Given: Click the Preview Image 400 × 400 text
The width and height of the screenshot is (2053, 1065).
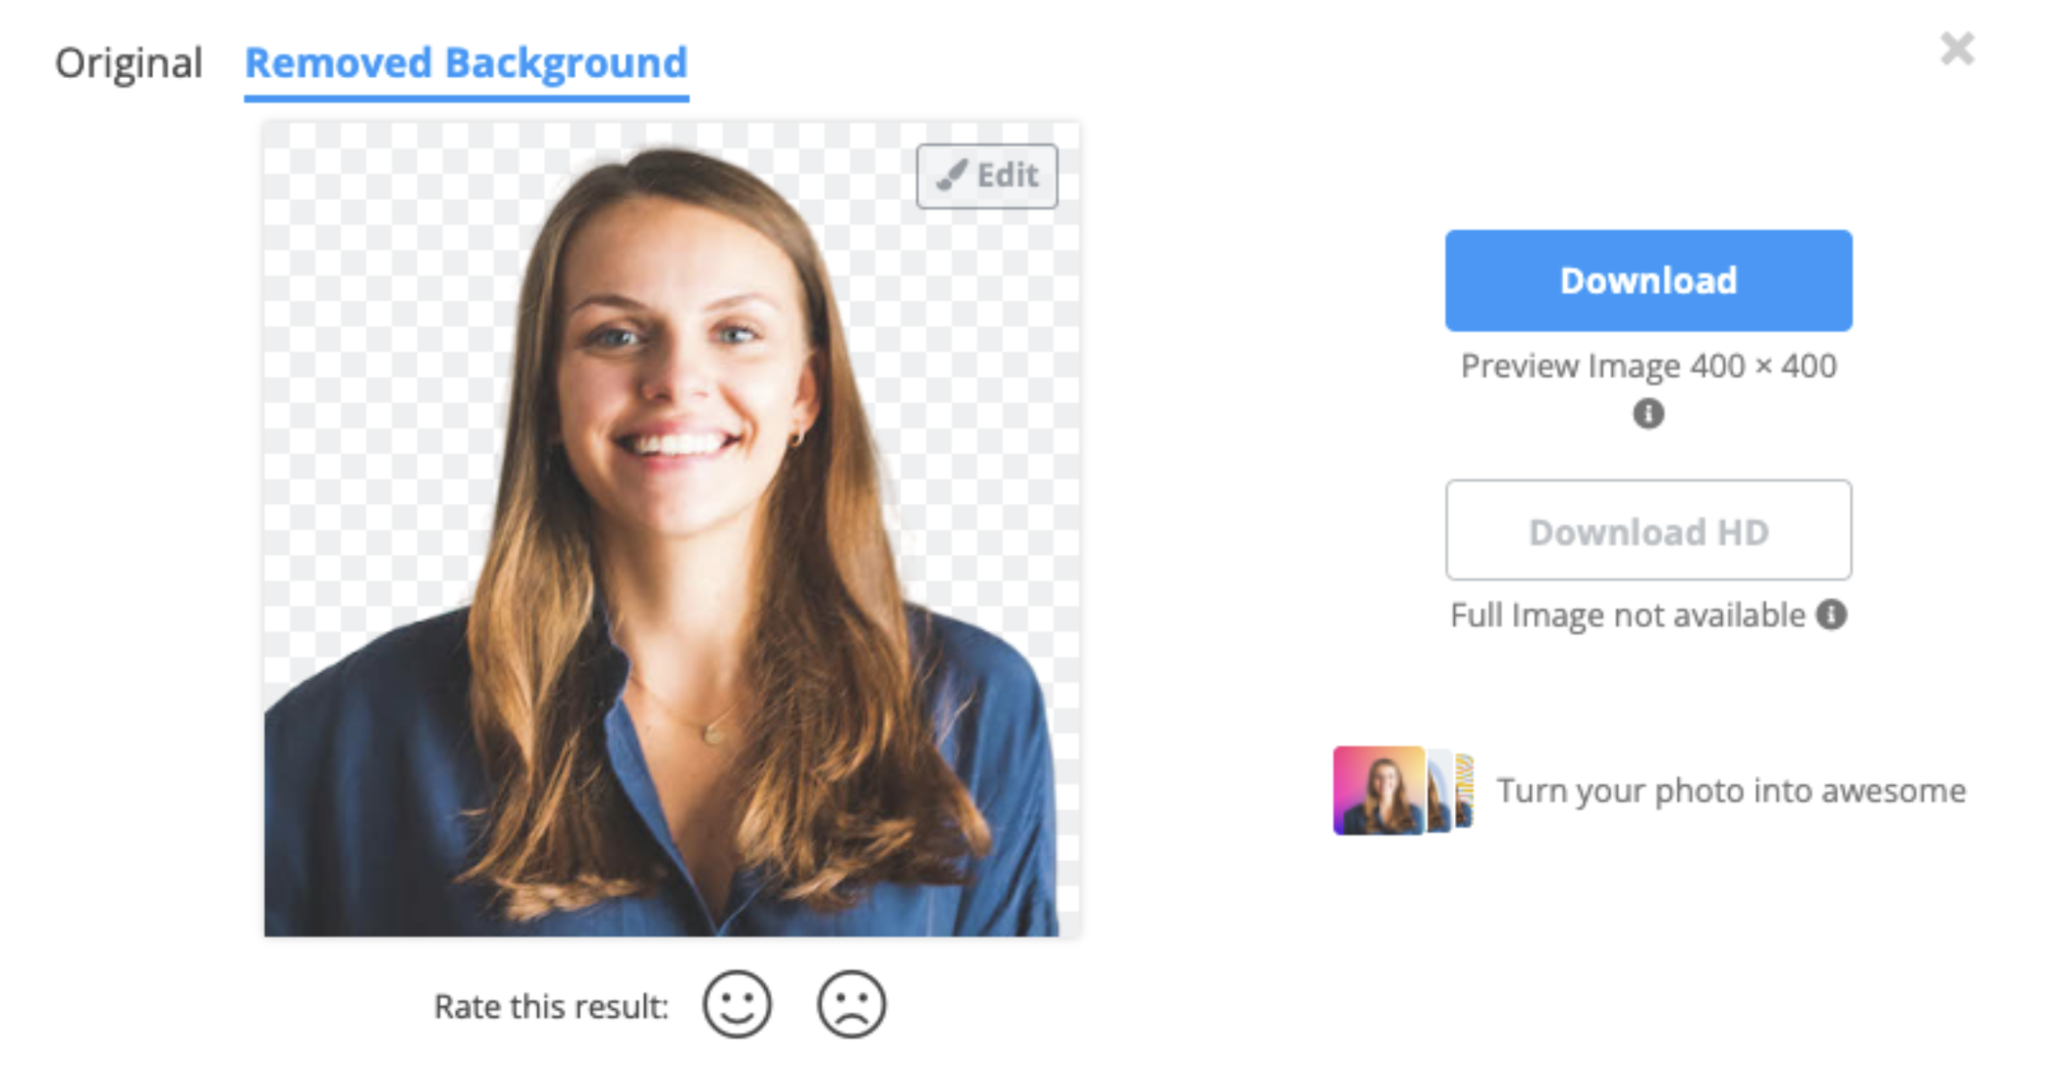Looking at the screenshot, I should pos(1648,366).
